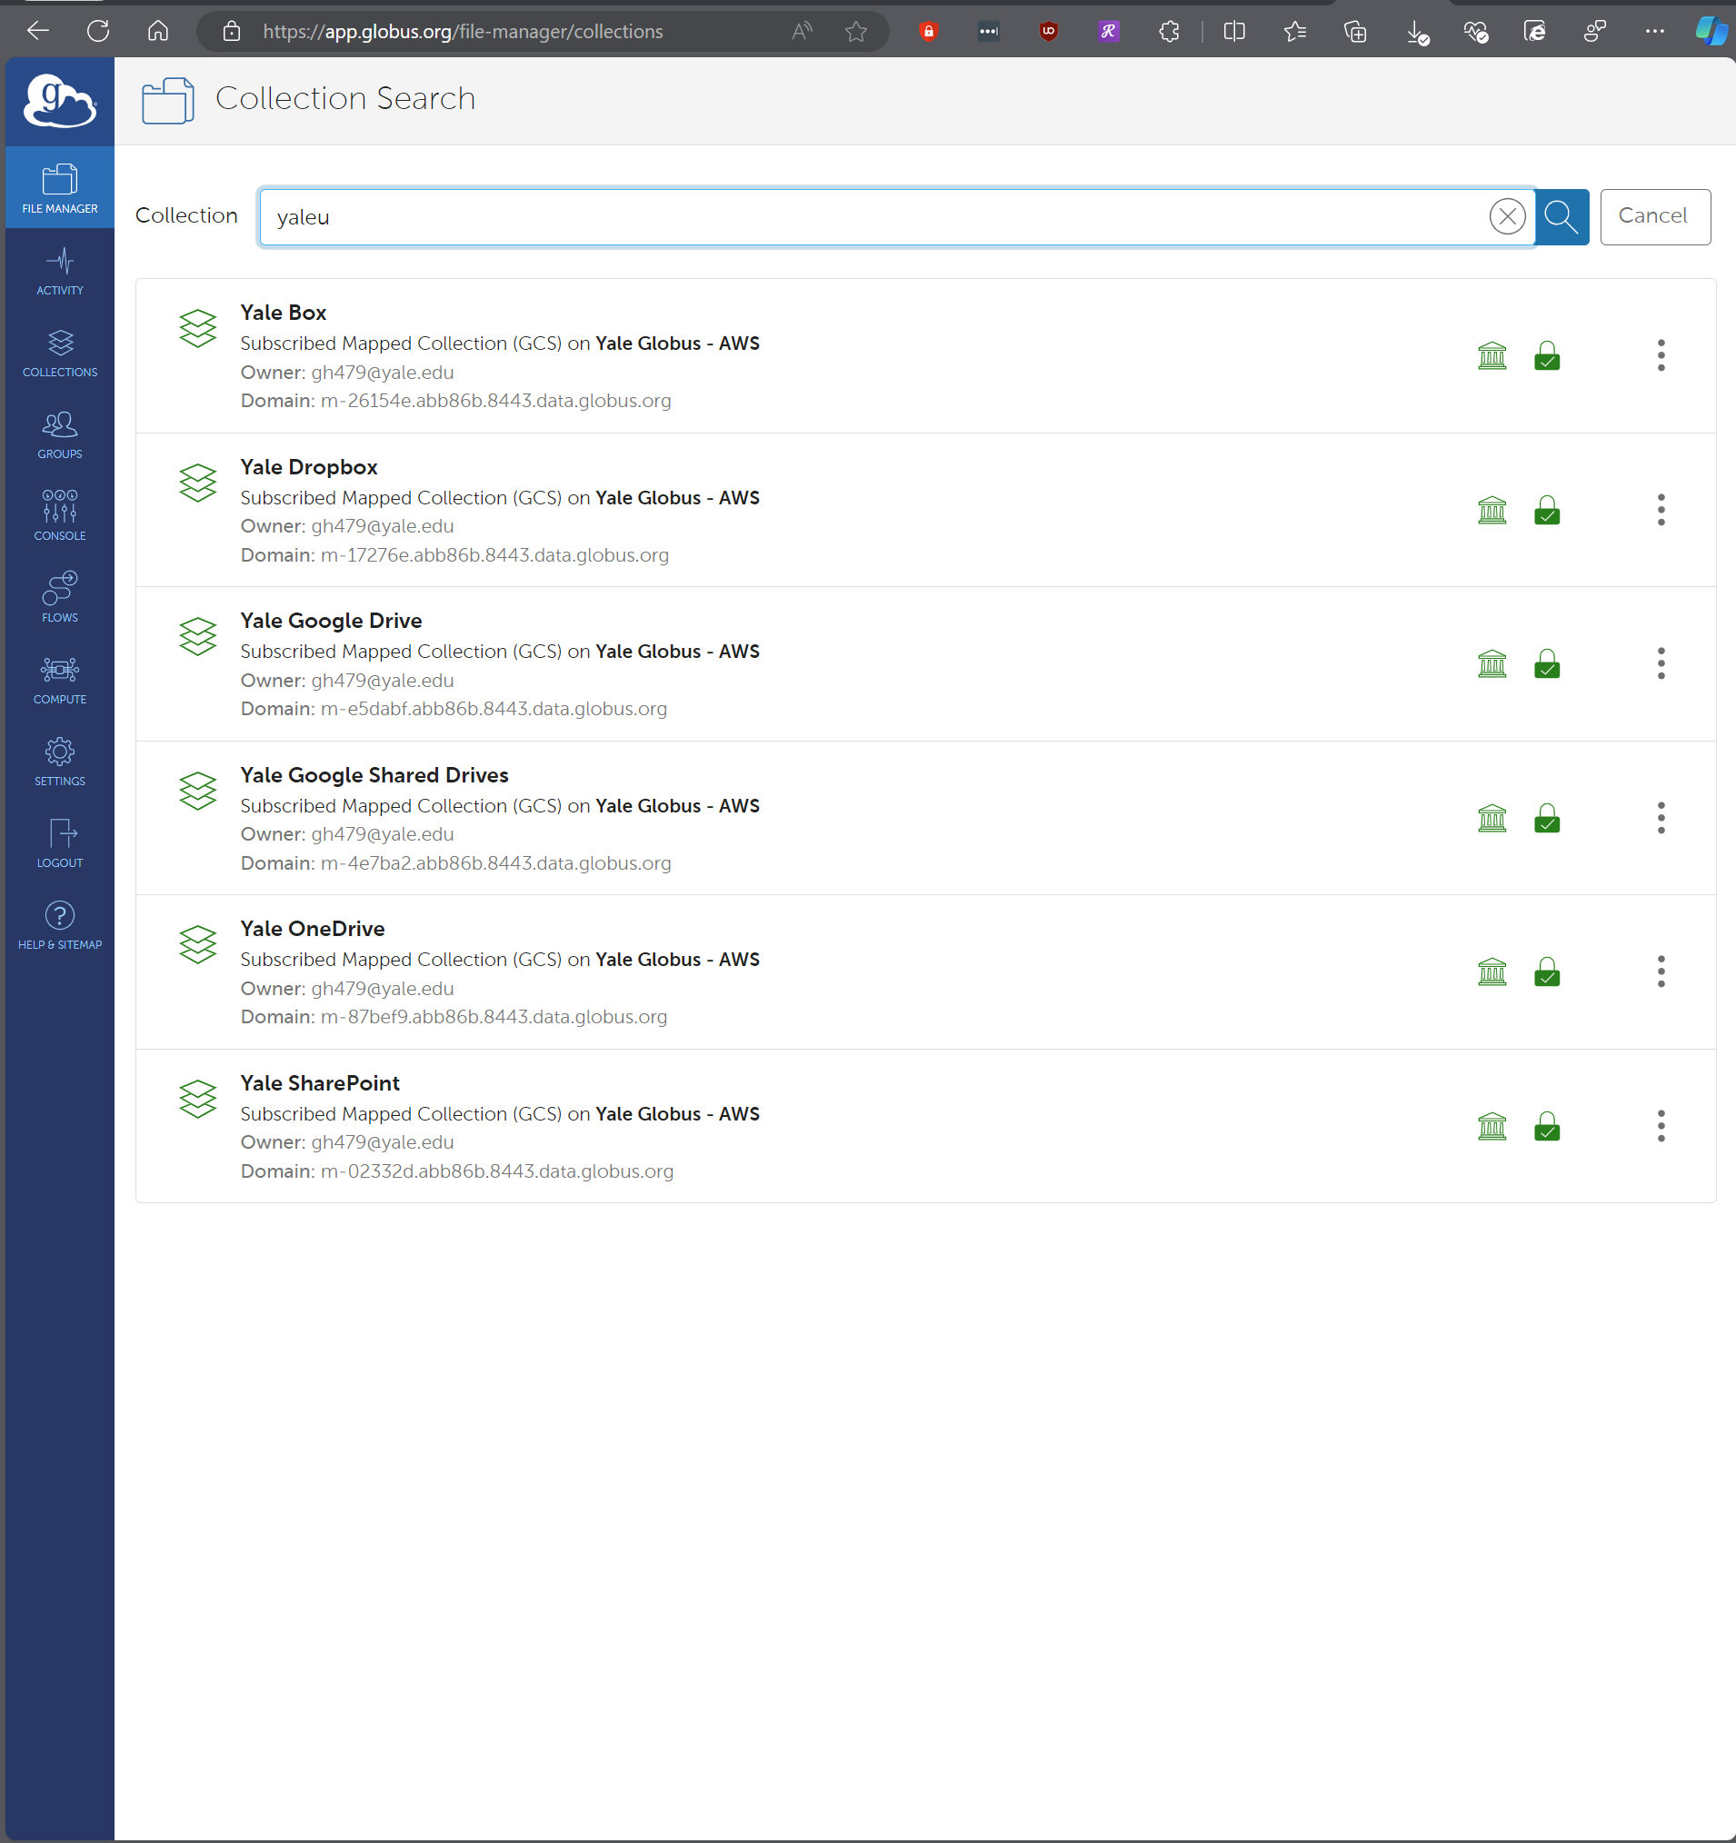Open Flows from the sidebar
This screenshot has width=1736, height=1843.
[x=59, y=598]
